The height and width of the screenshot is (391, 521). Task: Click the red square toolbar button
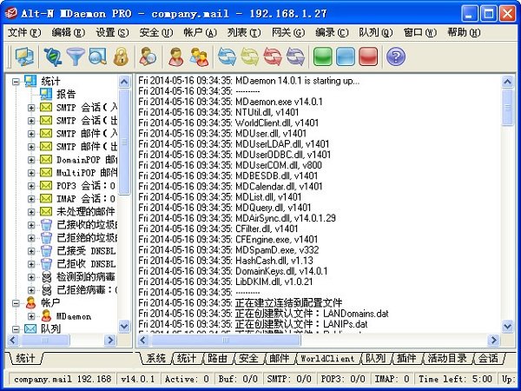[368, 56]
